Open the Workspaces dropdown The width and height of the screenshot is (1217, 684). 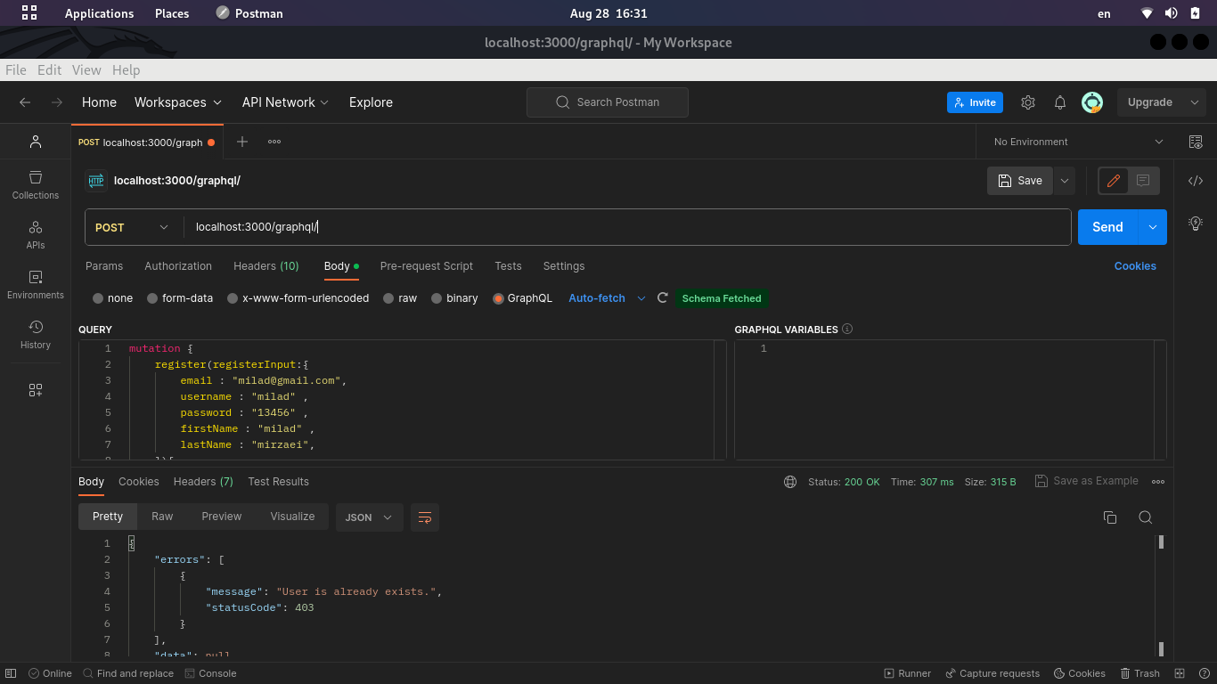tap(178, 102)
